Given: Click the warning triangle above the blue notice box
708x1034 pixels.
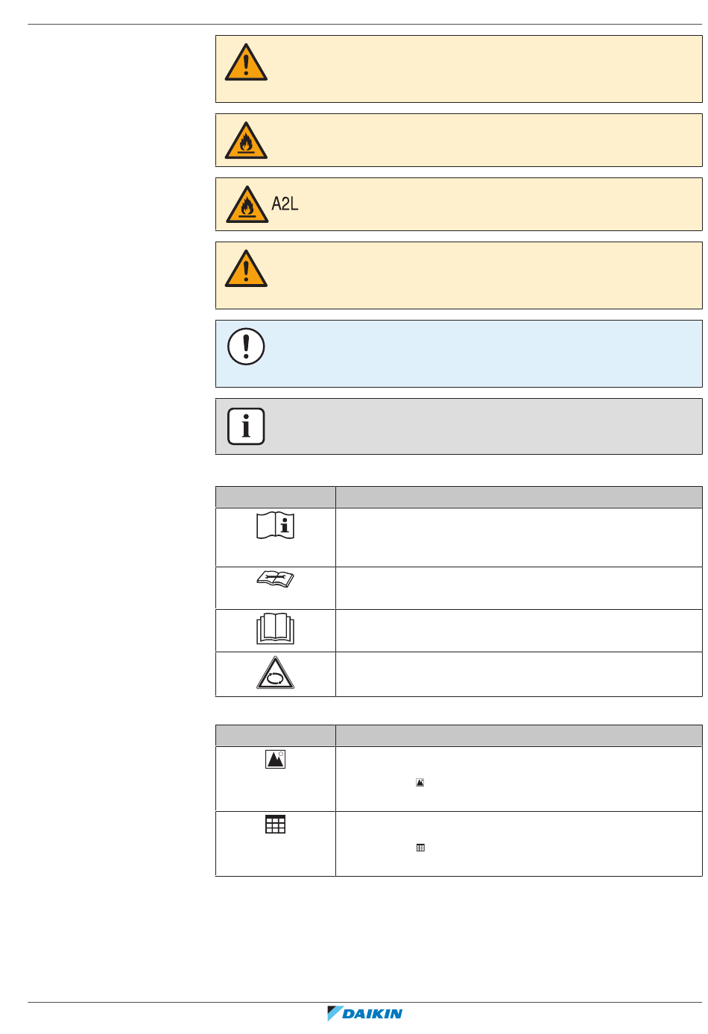Looking at the screenshot, I should 246,268.
